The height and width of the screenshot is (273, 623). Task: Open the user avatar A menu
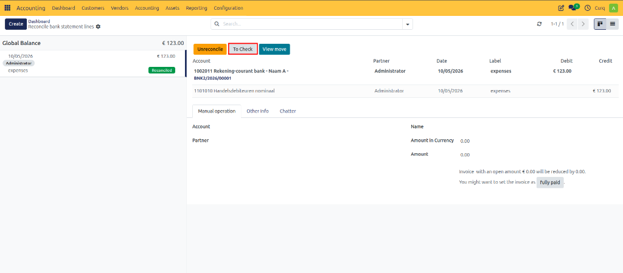tap(613, 8)
